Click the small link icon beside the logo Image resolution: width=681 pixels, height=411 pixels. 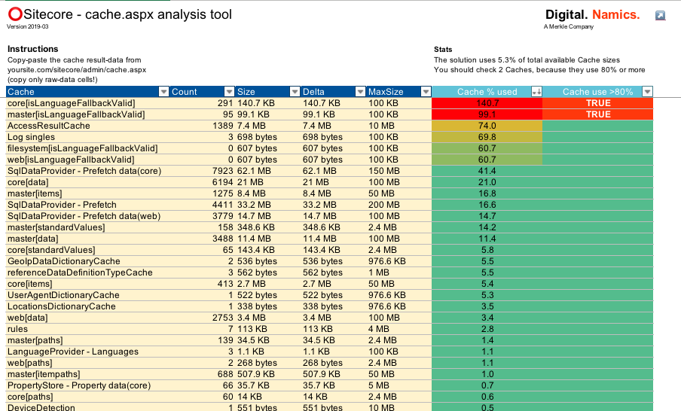pyautogui.click(x=661, y=15)
